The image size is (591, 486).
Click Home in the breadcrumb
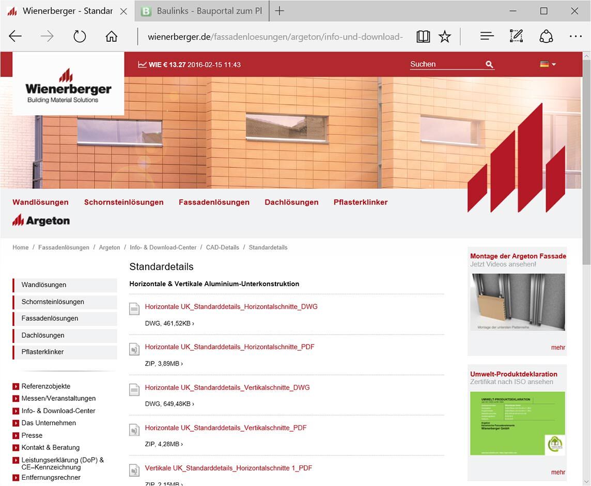click(x=20, y=247)
